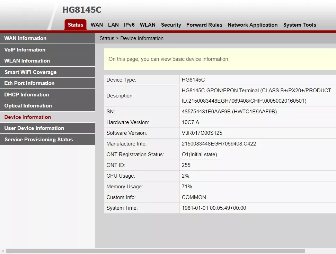This screenshot has width=336, height=254.
Task: View Optical Information page
Action: pos(28,106)
